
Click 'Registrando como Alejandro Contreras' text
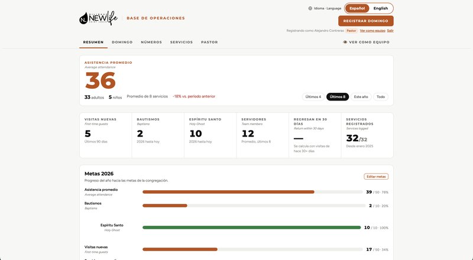point(315,31)
